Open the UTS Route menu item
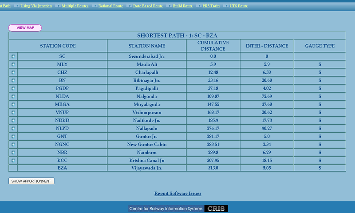 click(239, 6)
